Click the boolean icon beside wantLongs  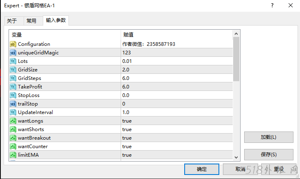tap(13, 121)
